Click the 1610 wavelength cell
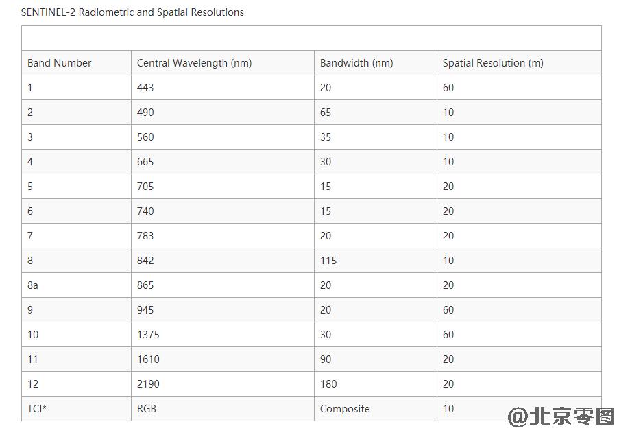630x437 pixels. 148,359
